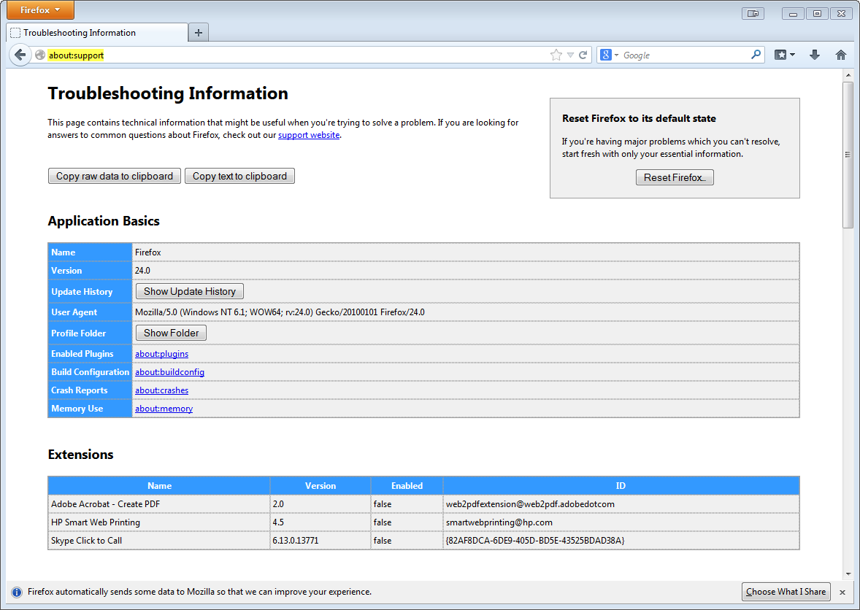Click the Skype Click to Call entry
This screenshot has width=860, height=610.
[87, 541]
